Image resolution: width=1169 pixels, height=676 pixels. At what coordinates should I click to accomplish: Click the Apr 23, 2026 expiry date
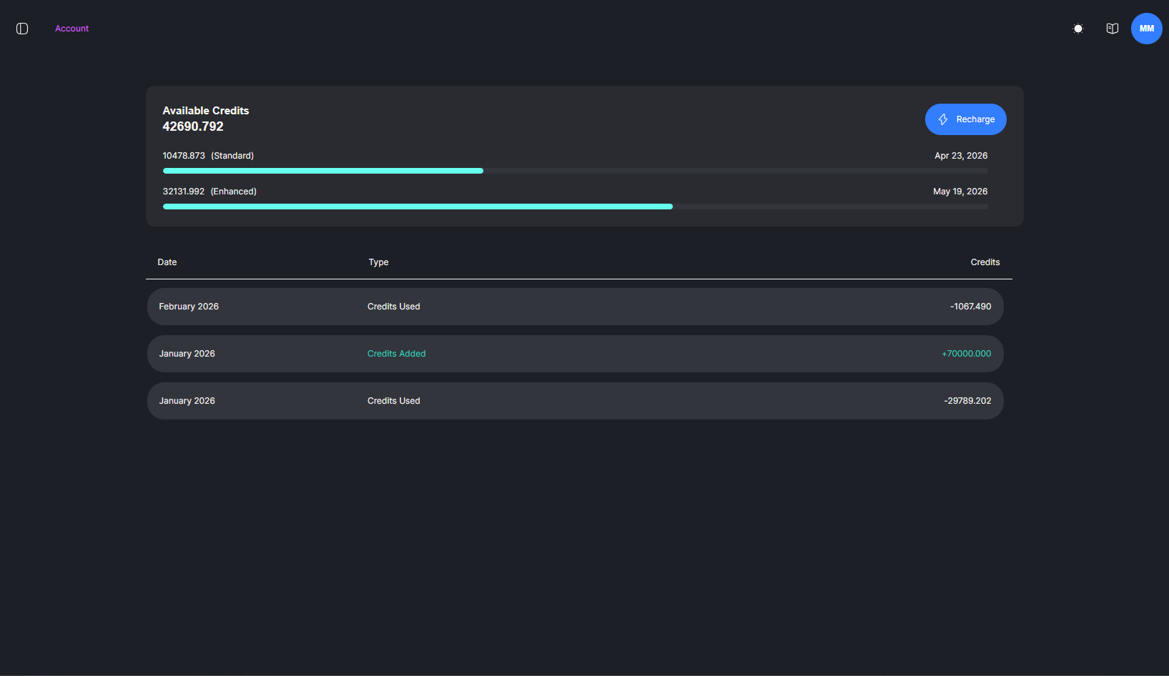(x=961, y=156)
